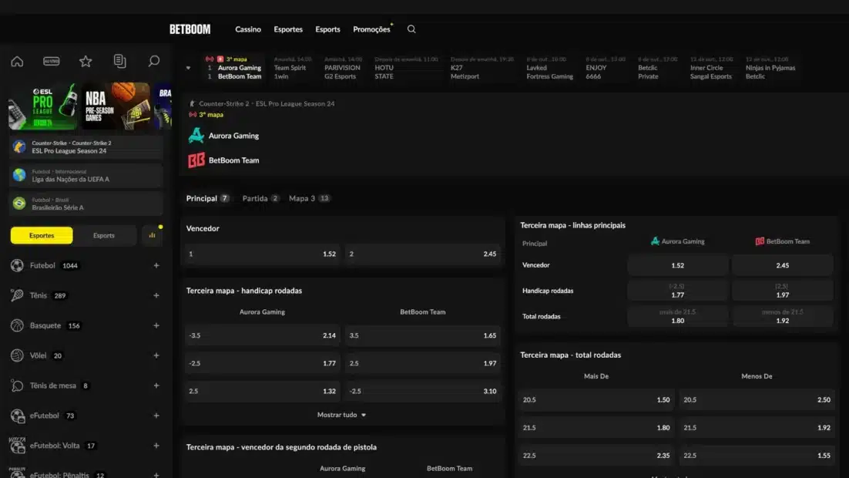Image resolution: width=849 pixels, height=478 pixels.
Task: Open the ESL Pro League banner
Action: 43,106
